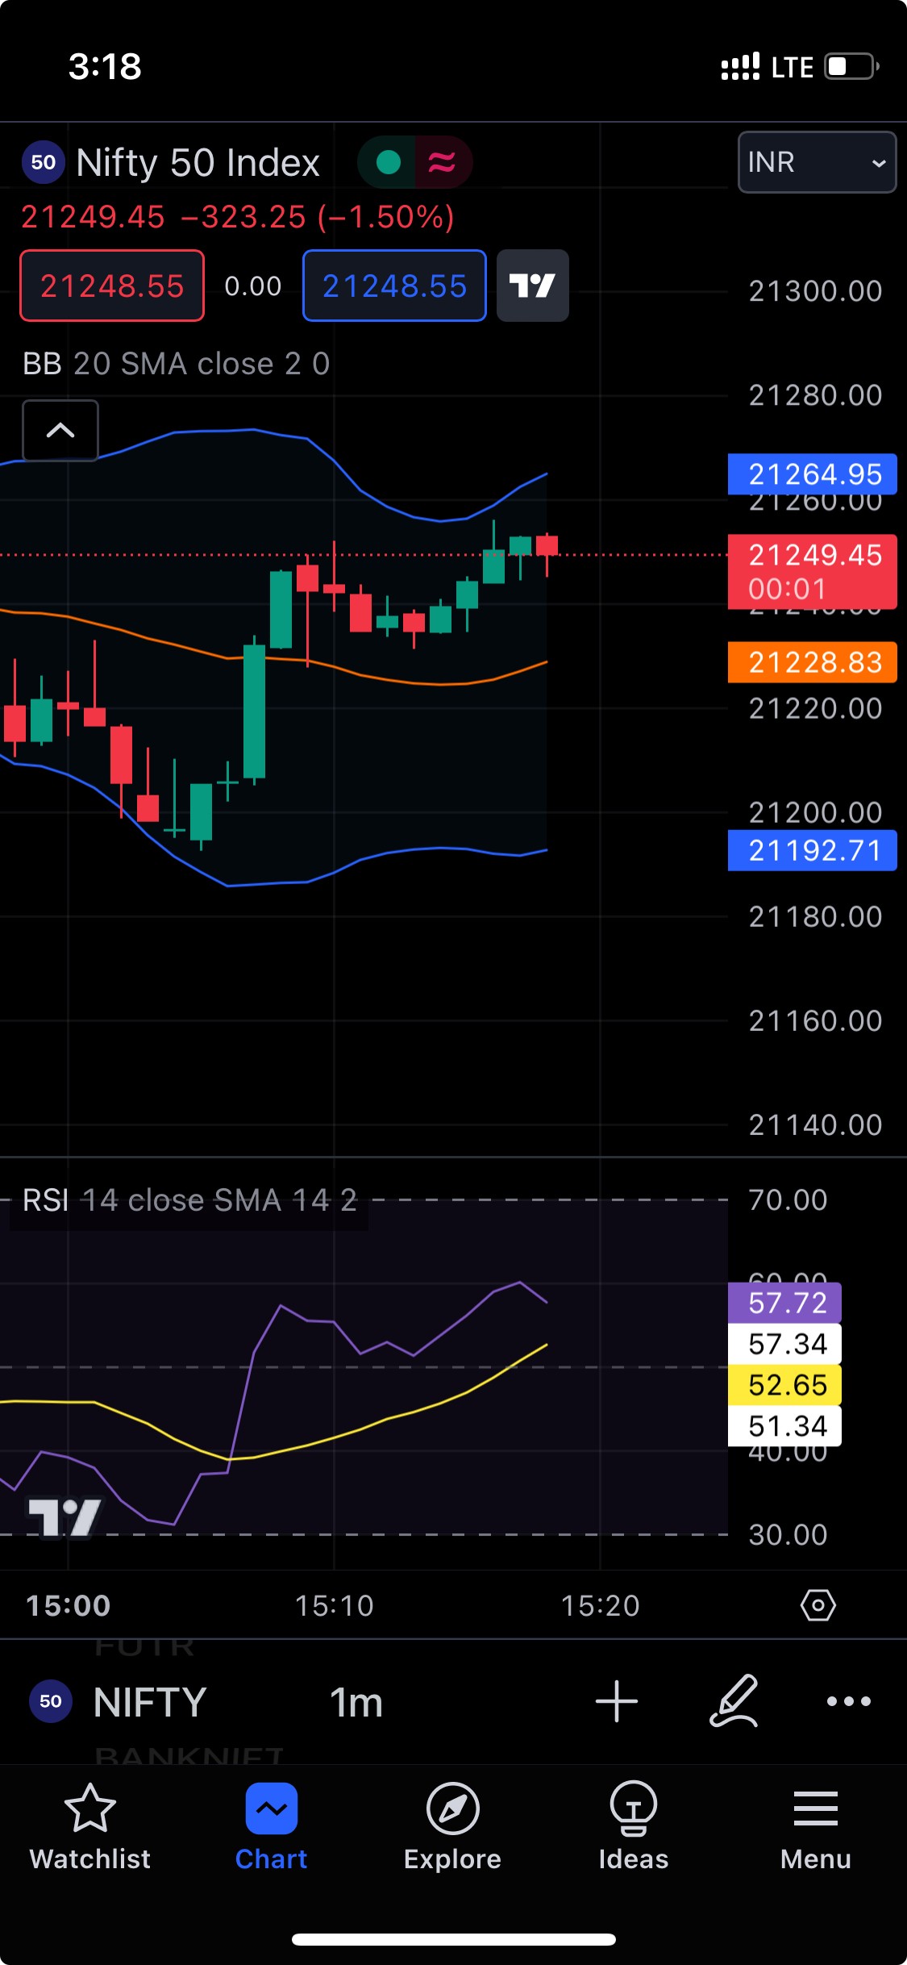The image size is (907, 1965).
Task: Open the Menu tab
Action: point(815,1826)
